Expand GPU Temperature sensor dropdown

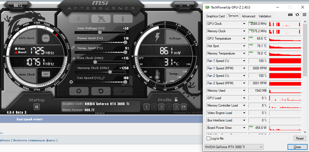tap(244, 39)
